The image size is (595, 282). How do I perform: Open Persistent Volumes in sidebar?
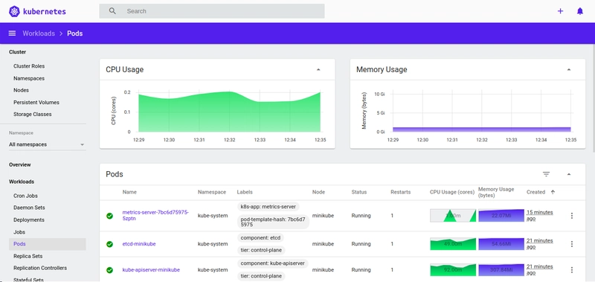[x=36, y=103]
